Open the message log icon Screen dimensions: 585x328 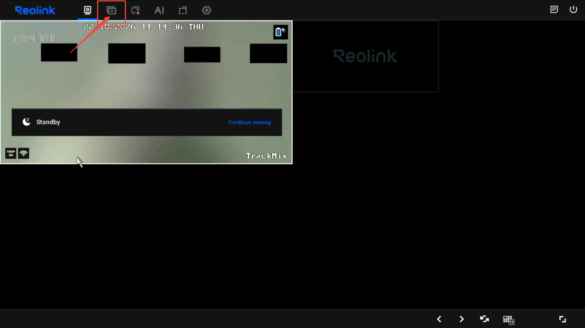coord(554,9)
